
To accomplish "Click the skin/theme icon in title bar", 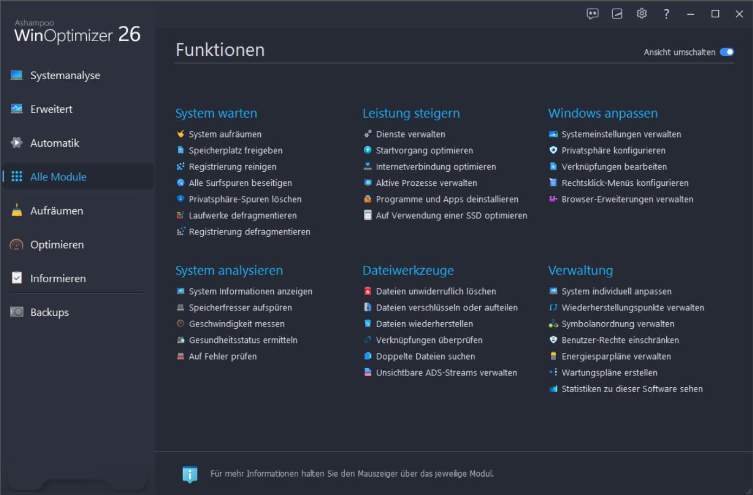I will click(x=617, y=14).
